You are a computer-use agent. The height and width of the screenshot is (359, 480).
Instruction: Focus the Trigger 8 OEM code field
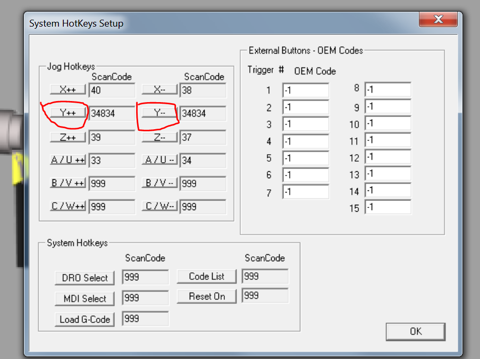coord(388,89)
